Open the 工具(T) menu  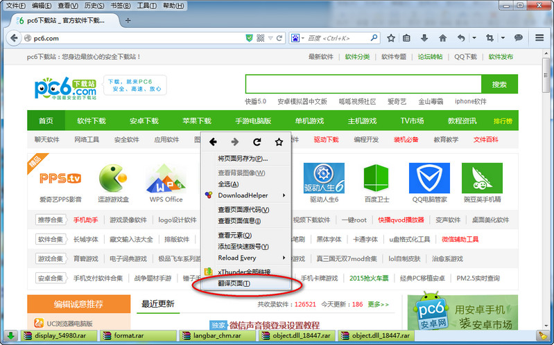pyautogui.click(x=147, y=6)
